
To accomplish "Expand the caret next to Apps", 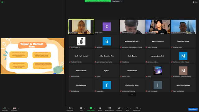I will [x=130, y=108].
